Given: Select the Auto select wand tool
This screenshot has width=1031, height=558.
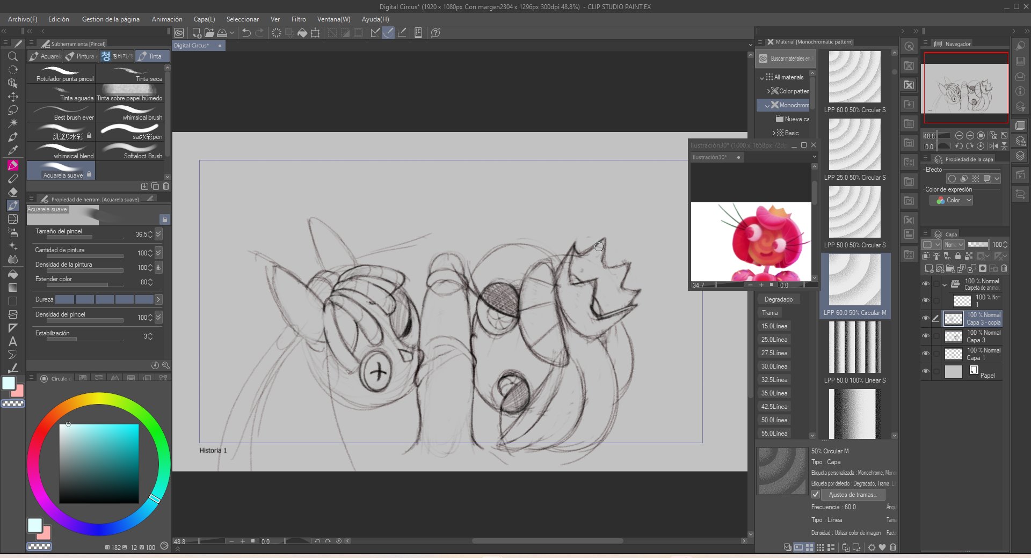Looking at the screenshot, I should 13,123.
